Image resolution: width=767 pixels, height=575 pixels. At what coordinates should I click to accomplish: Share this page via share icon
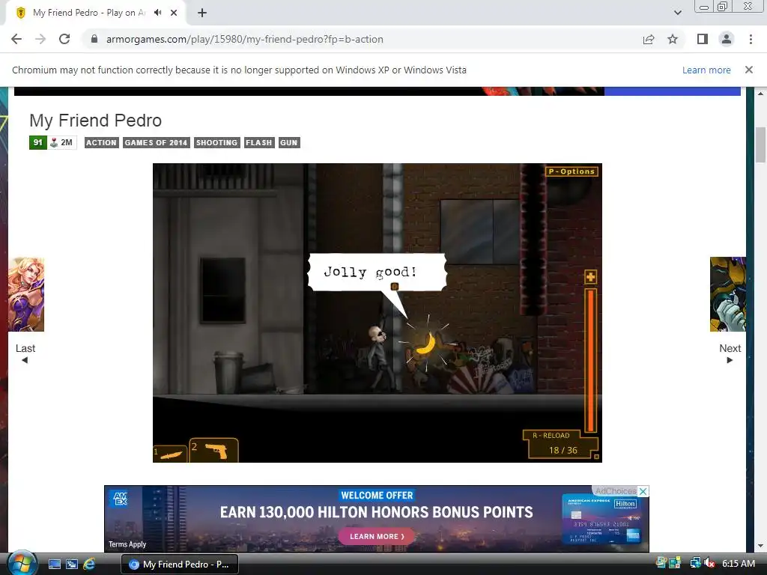649,39
